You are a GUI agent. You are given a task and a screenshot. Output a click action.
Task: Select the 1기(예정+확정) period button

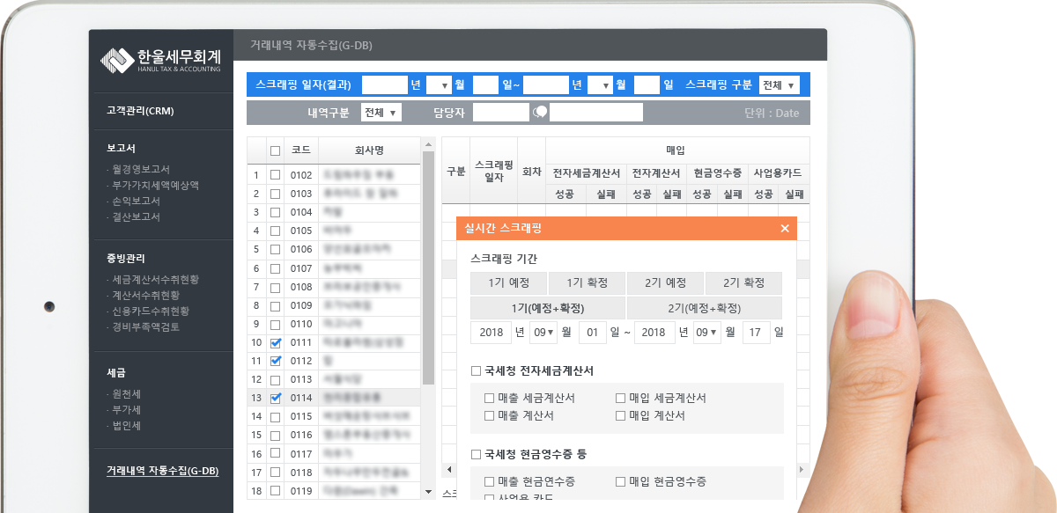(x=548, y=308)
